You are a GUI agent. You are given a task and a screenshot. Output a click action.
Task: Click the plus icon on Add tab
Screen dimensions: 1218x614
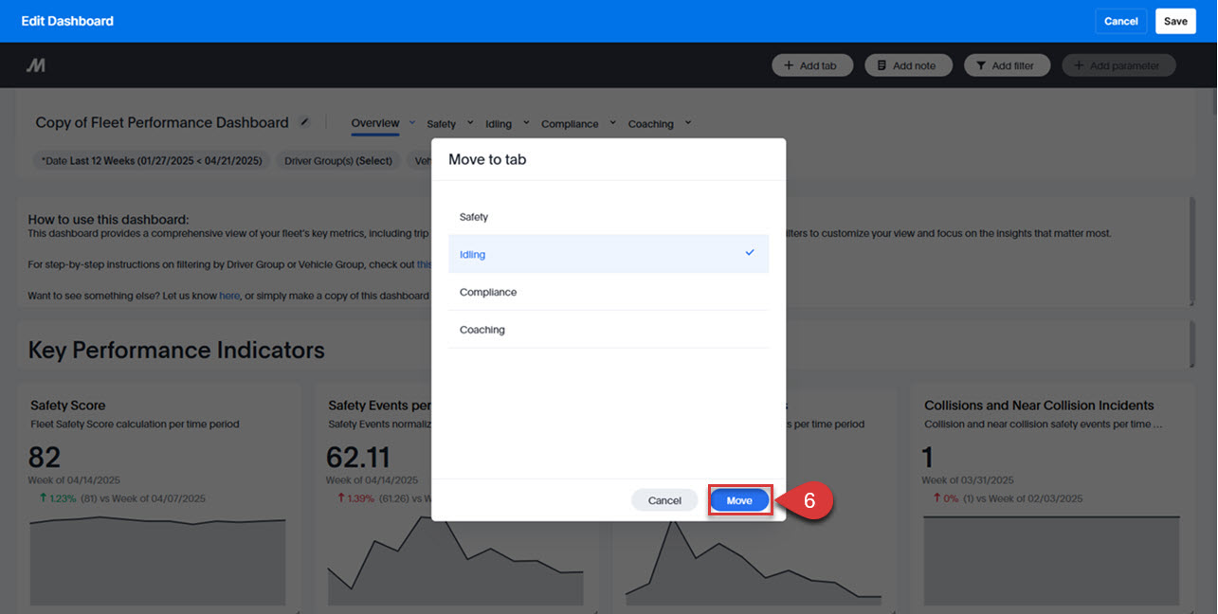[x=789, y=66]
